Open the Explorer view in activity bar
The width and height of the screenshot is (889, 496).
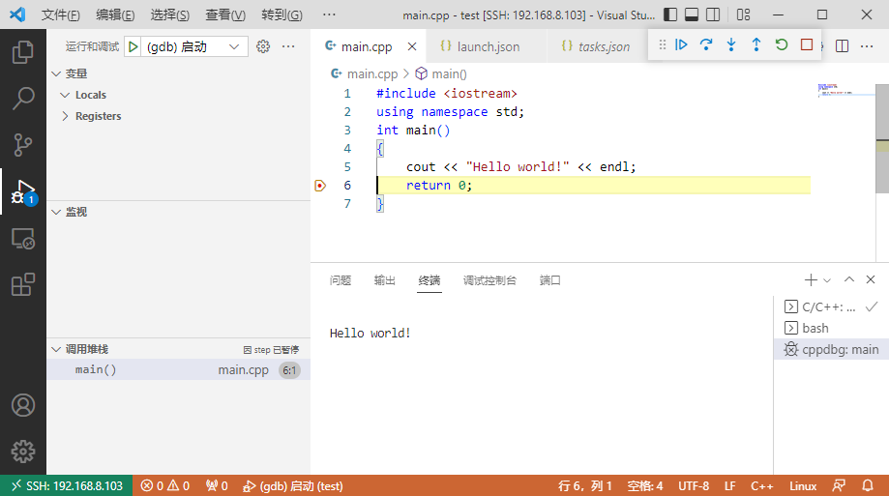(22, 52)
